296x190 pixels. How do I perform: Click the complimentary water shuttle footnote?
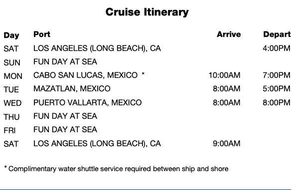tap(116, 169)
